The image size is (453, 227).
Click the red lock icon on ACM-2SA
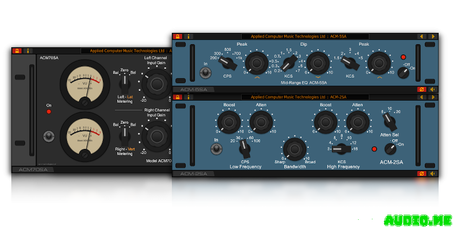[178, 97]
